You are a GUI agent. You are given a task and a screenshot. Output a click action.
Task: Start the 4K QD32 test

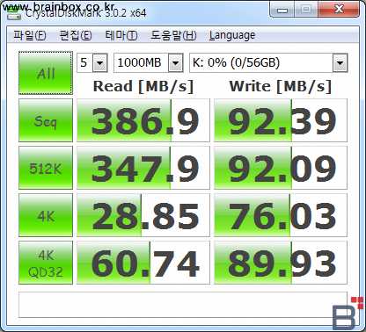[46, 263]
